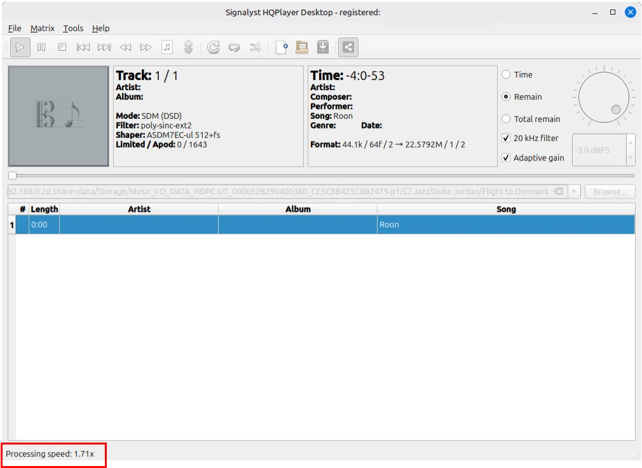Screen dimensions: 642x468
Task: Start playback with the Play button
Action: [20, 48]
